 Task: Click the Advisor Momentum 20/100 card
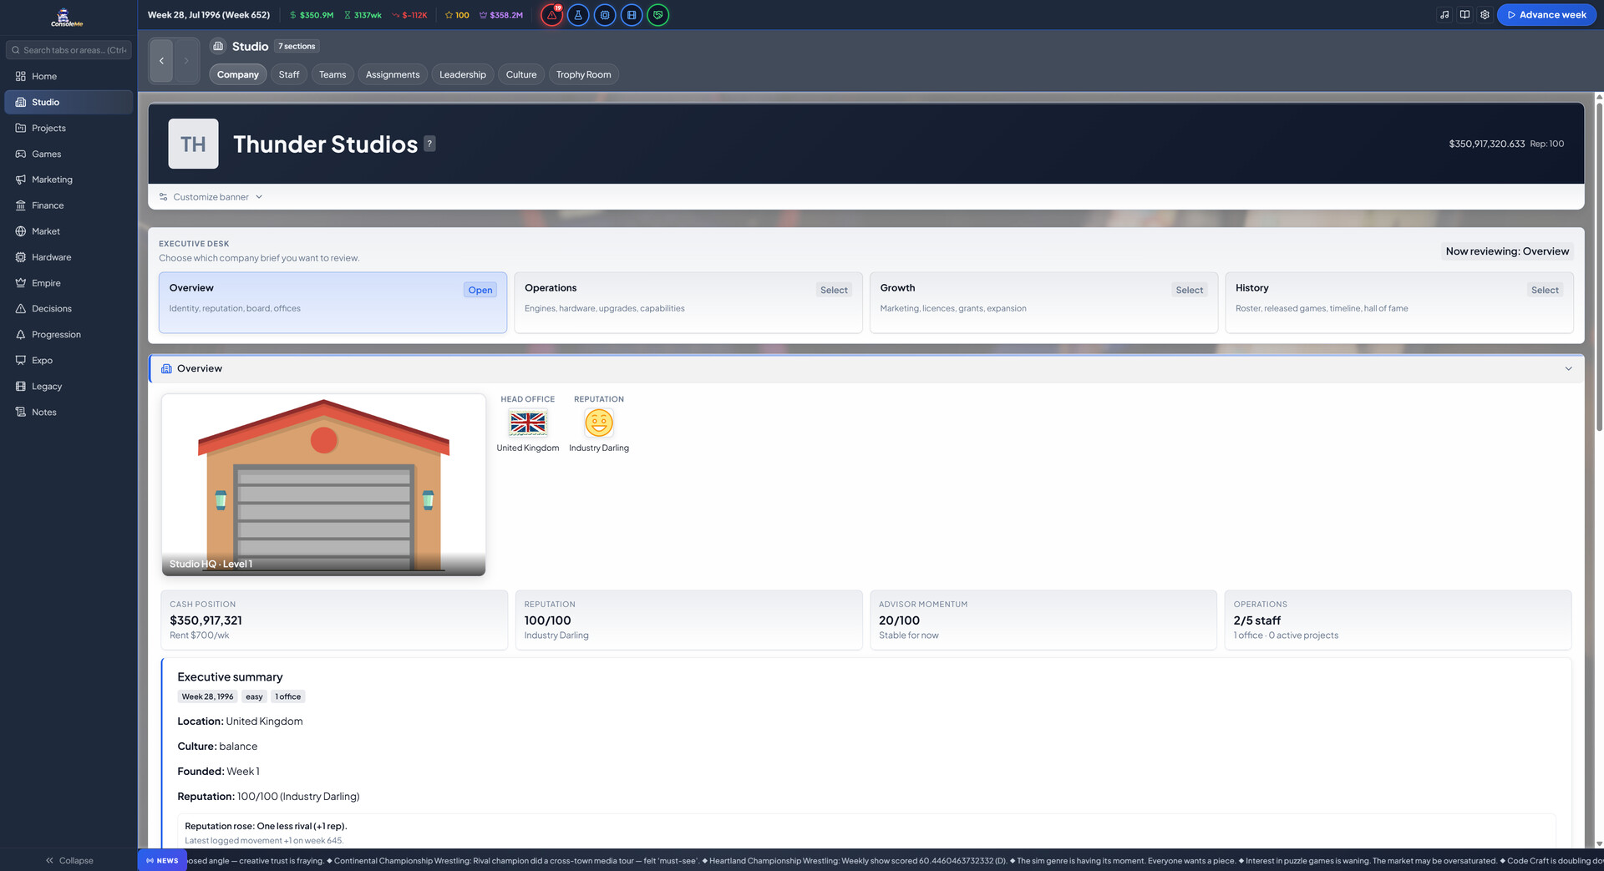[x=1043, y=620]
